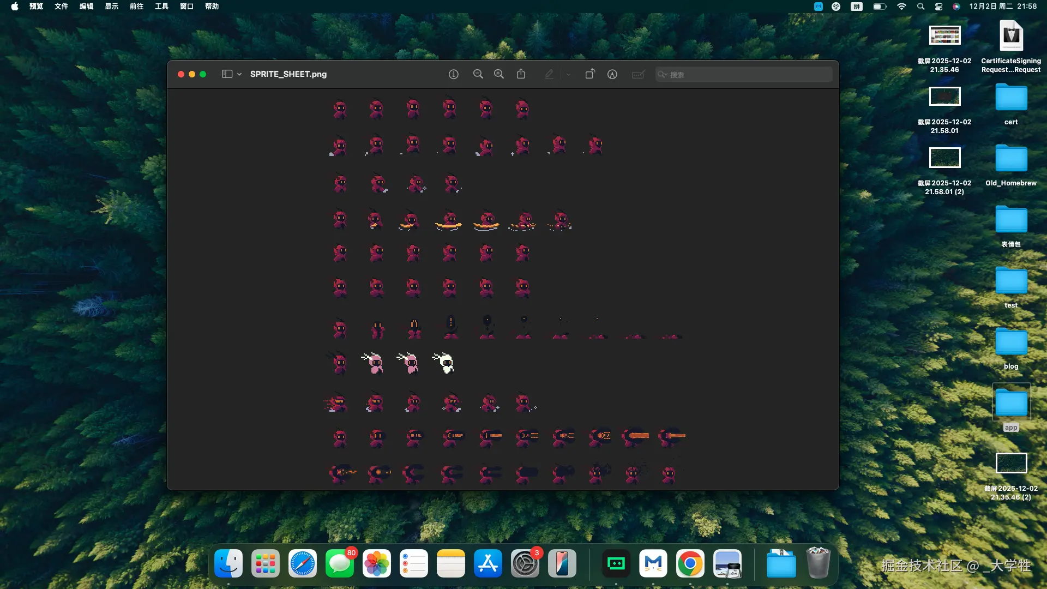Click the 搜索 search field
Viewport: 1047px width, 589px height.
point(747,74)
